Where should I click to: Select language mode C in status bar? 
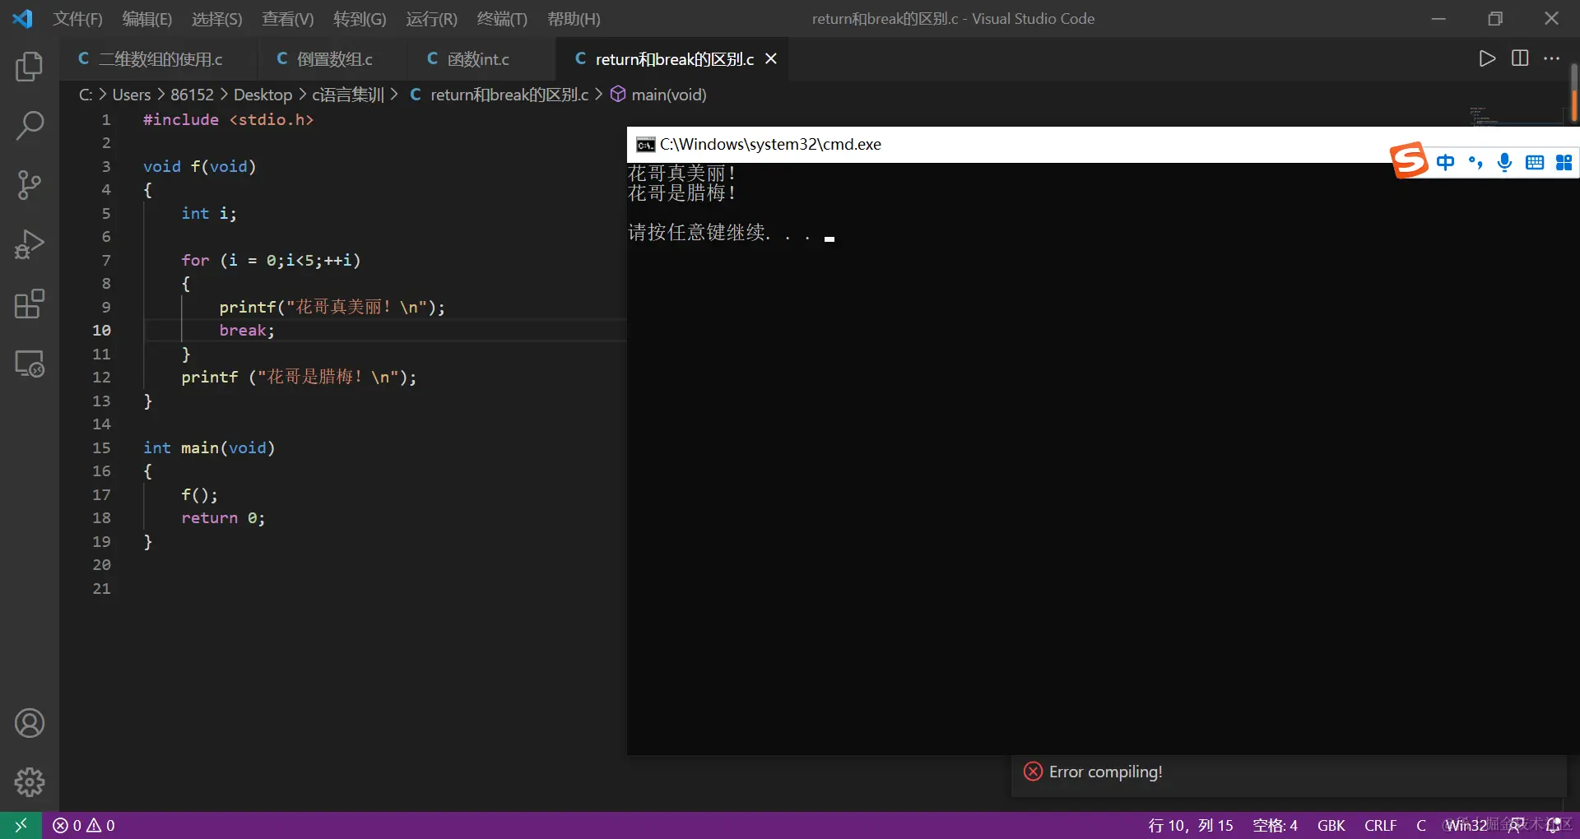point(1421,825)
